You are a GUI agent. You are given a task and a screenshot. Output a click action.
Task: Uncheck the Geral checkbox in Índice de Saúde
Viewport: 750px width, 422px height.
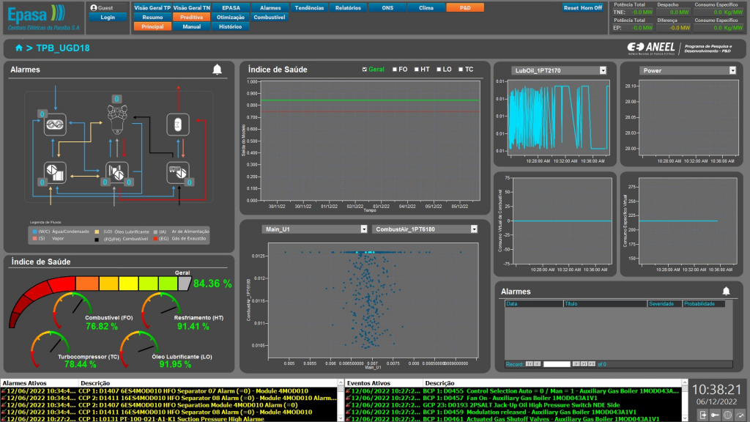[x=365, y=70]
